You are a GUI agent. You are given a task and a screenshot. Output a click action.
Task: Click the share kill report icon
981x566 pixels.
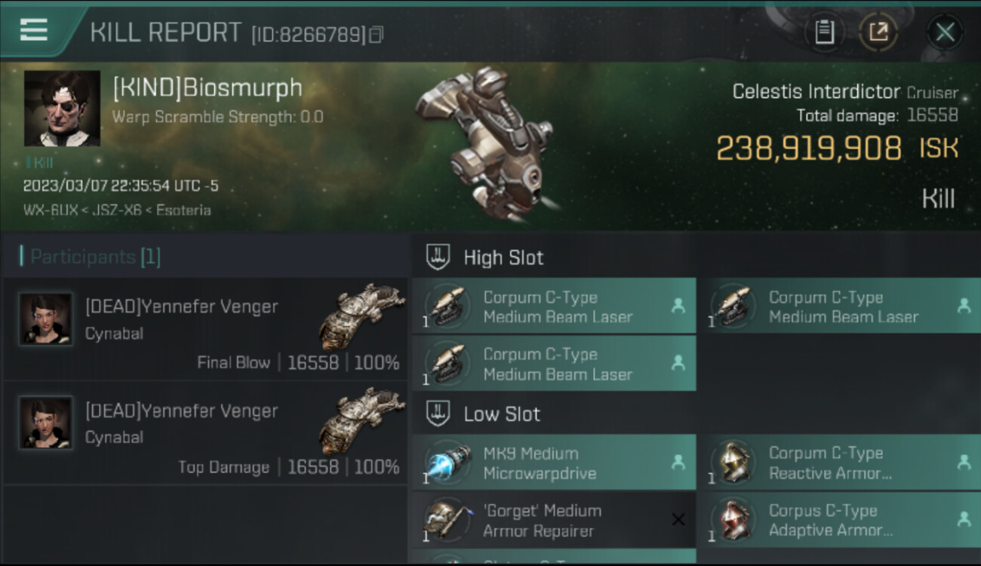(x=878, y=32)
